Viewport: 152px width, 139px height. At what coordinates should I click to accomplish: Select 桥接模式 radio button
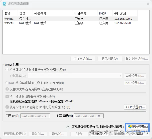7,70
